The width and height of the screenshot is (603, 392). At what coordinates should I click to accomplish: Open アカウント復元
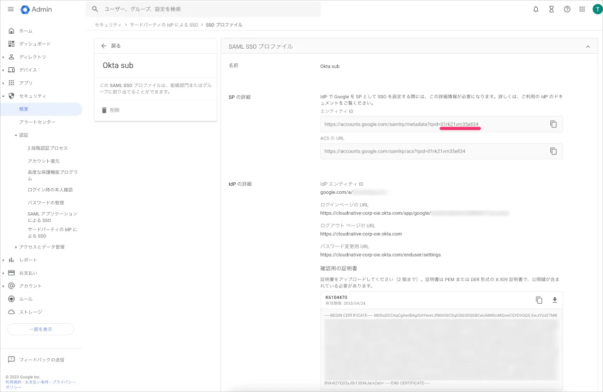[44, 161]
